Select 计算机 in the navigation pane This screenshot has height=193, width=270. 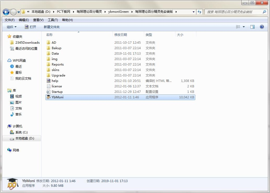point(15,126)
